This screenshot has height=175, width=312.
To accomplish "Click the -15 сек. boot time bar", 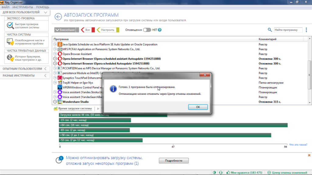I will [95, 120].
